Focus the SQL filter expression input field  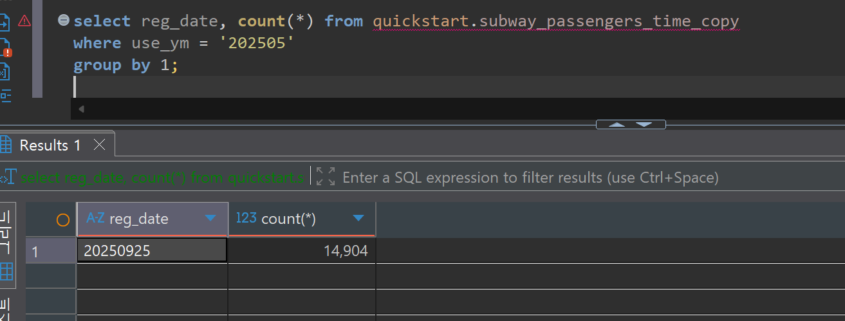(x=530, y=178)
